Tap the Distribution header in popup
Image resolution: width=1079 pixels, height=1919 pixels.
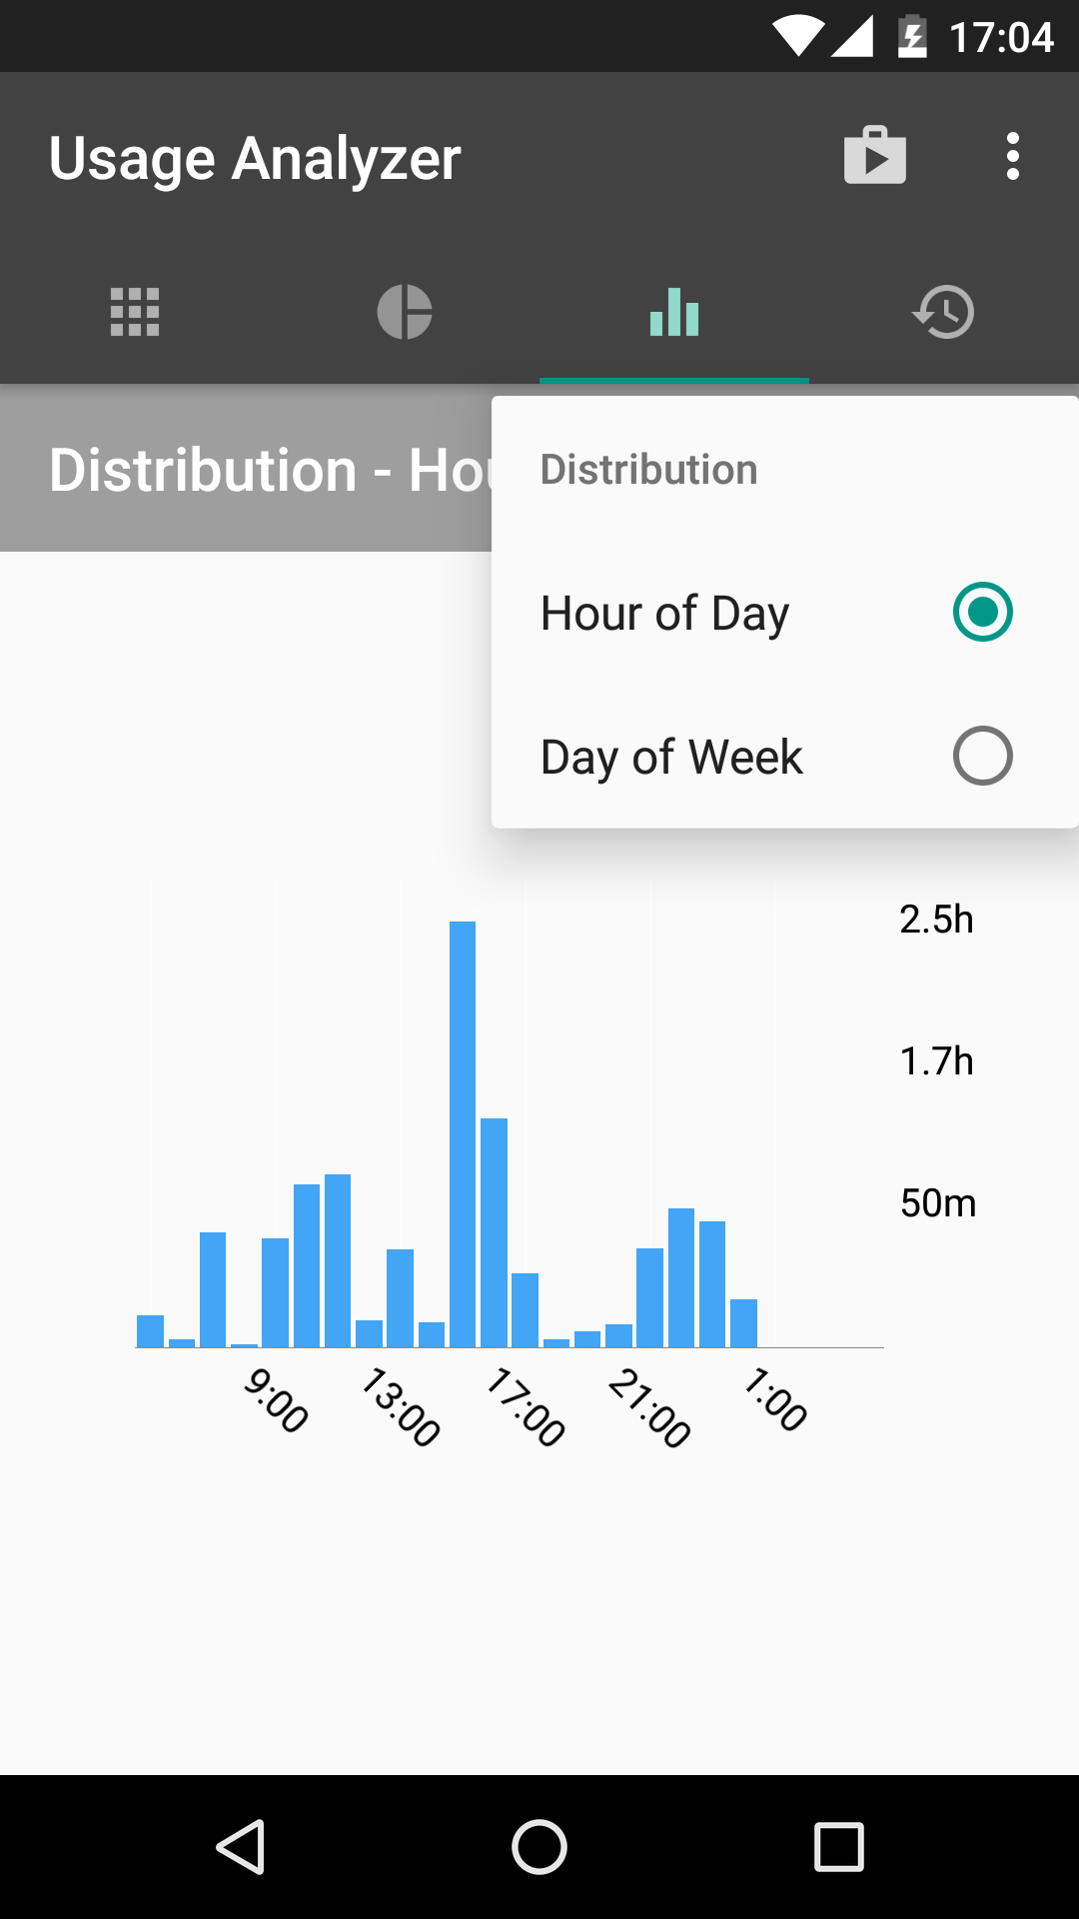(x=649, y=470)
